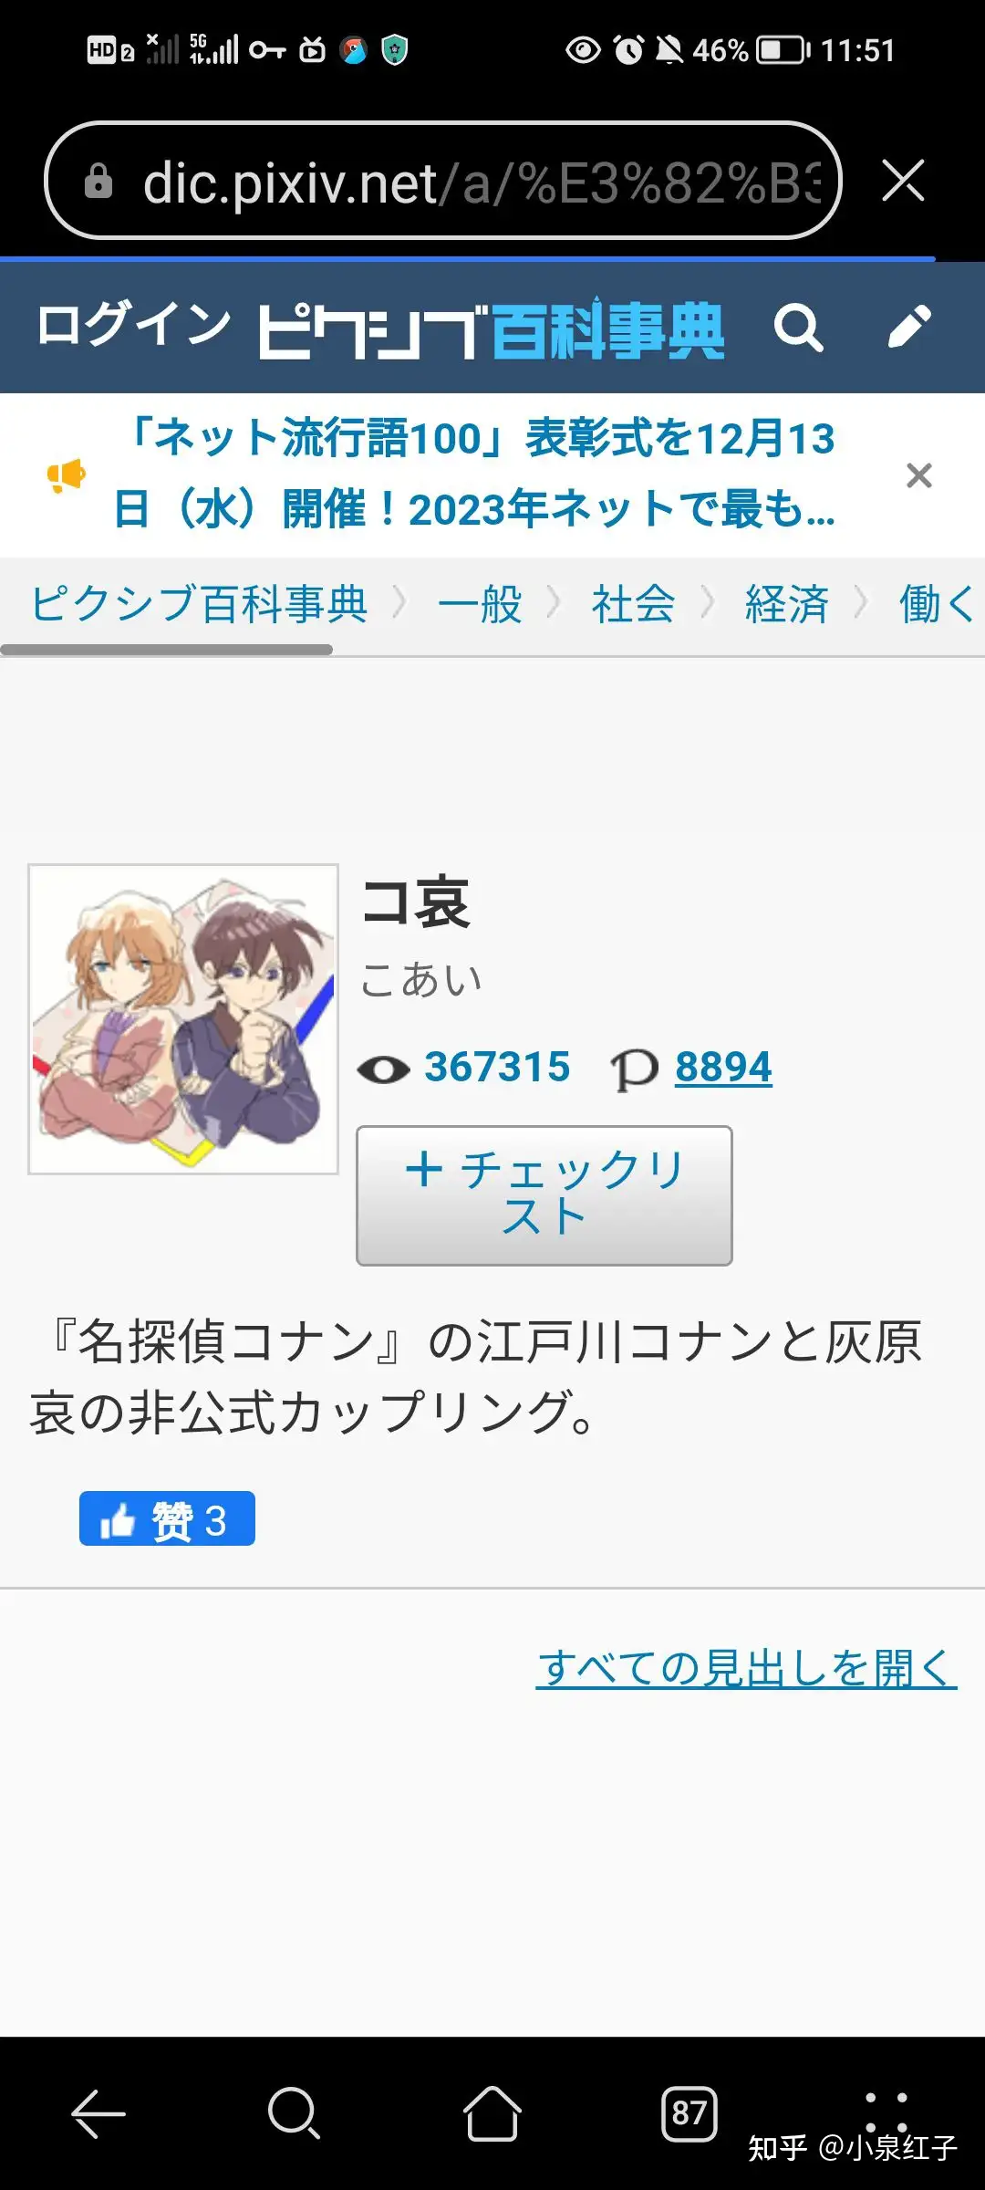
Task: Dismiss the ネット流行語100 announcement banner
Action: click(x=919, y=475)
